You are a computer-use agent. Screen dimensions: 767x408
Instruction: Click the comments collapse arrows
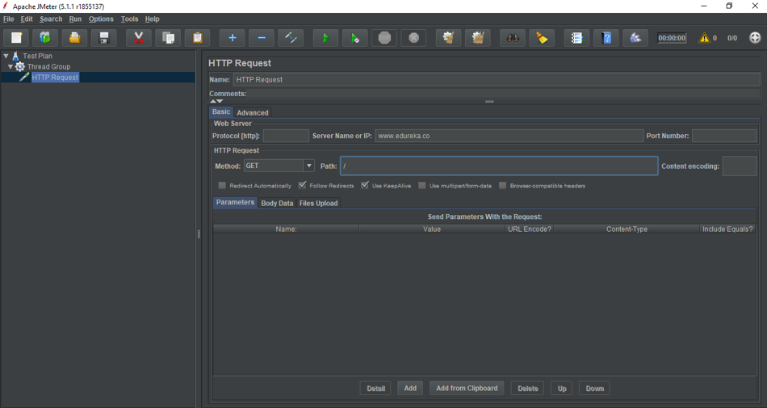tap(216, 101)
